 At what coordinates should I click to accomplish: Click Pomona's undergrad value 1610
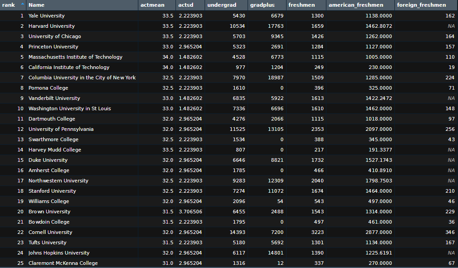pyautogui.click(x=239, y=88)
